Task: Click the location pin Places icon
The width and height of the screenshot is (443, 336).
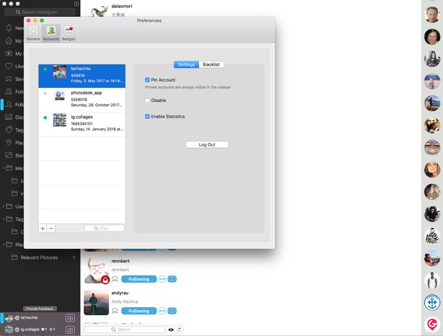Action: point(9,143)
